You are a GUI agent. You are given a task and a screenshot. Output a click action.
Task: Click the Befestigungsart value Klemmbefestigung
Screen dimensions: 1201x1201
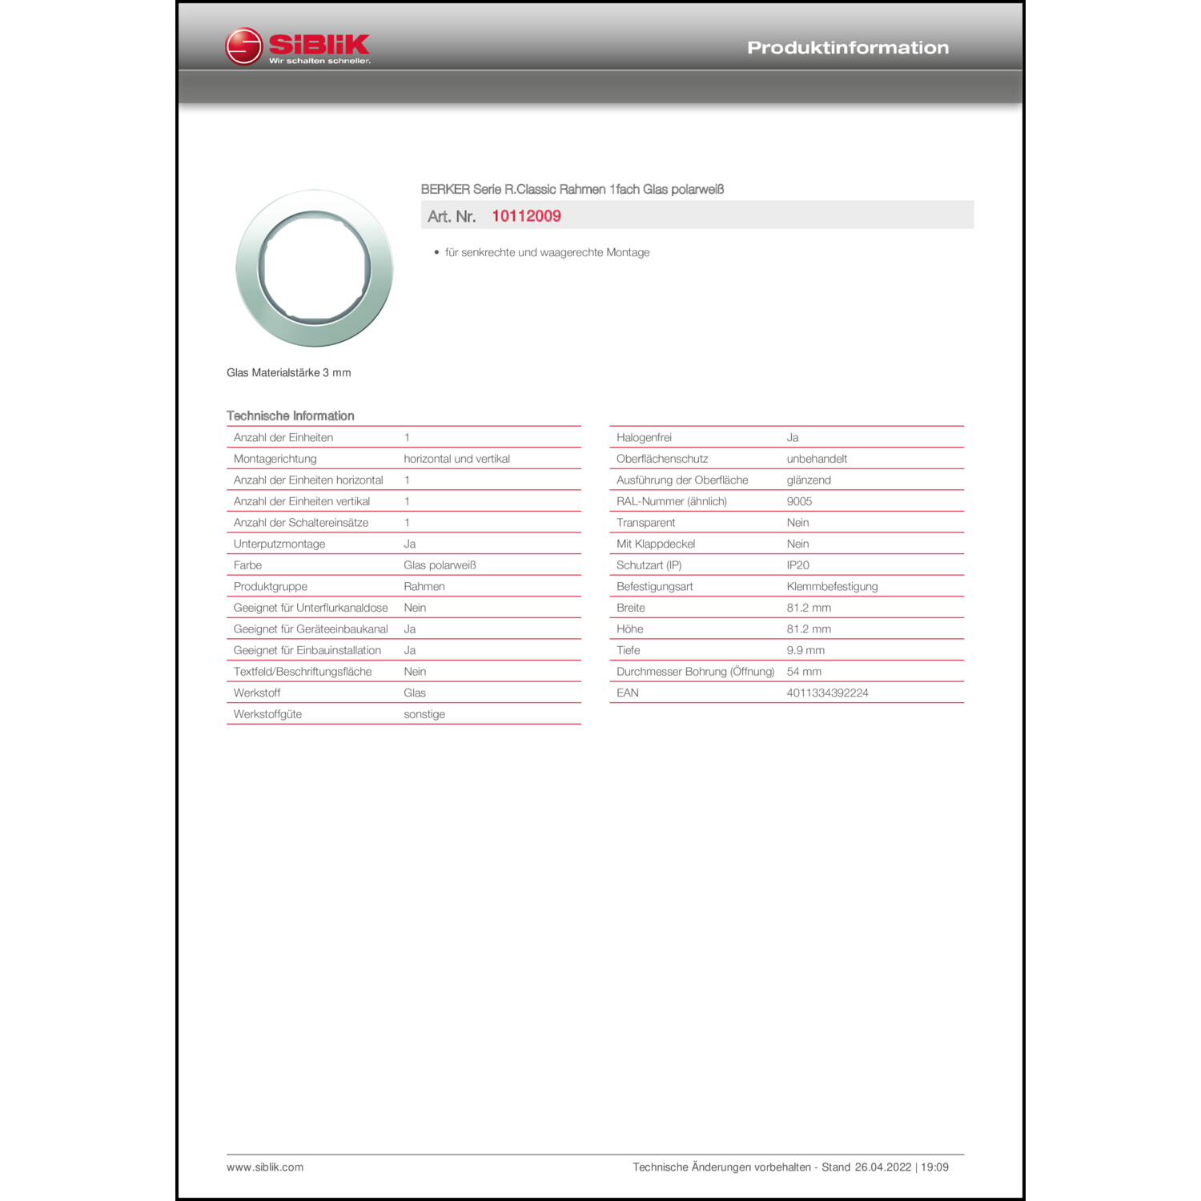833,586
